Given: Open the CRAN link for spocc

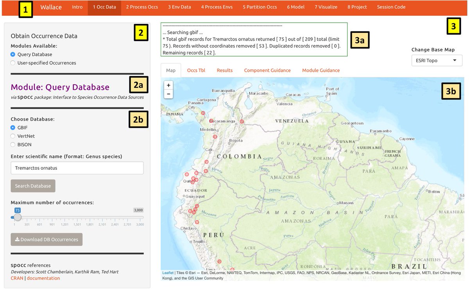Looking at the screenshot, I should [17, 278].
